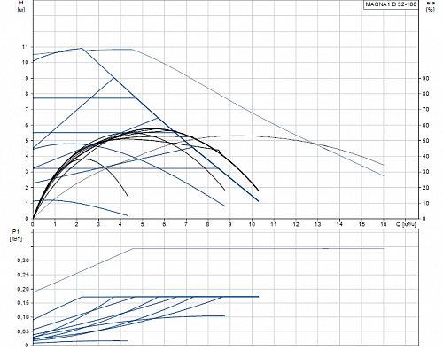The height and width of the screenshot is (350, 443).
Task: Click the 90 tick on eta axis
Action: [425, 78]
